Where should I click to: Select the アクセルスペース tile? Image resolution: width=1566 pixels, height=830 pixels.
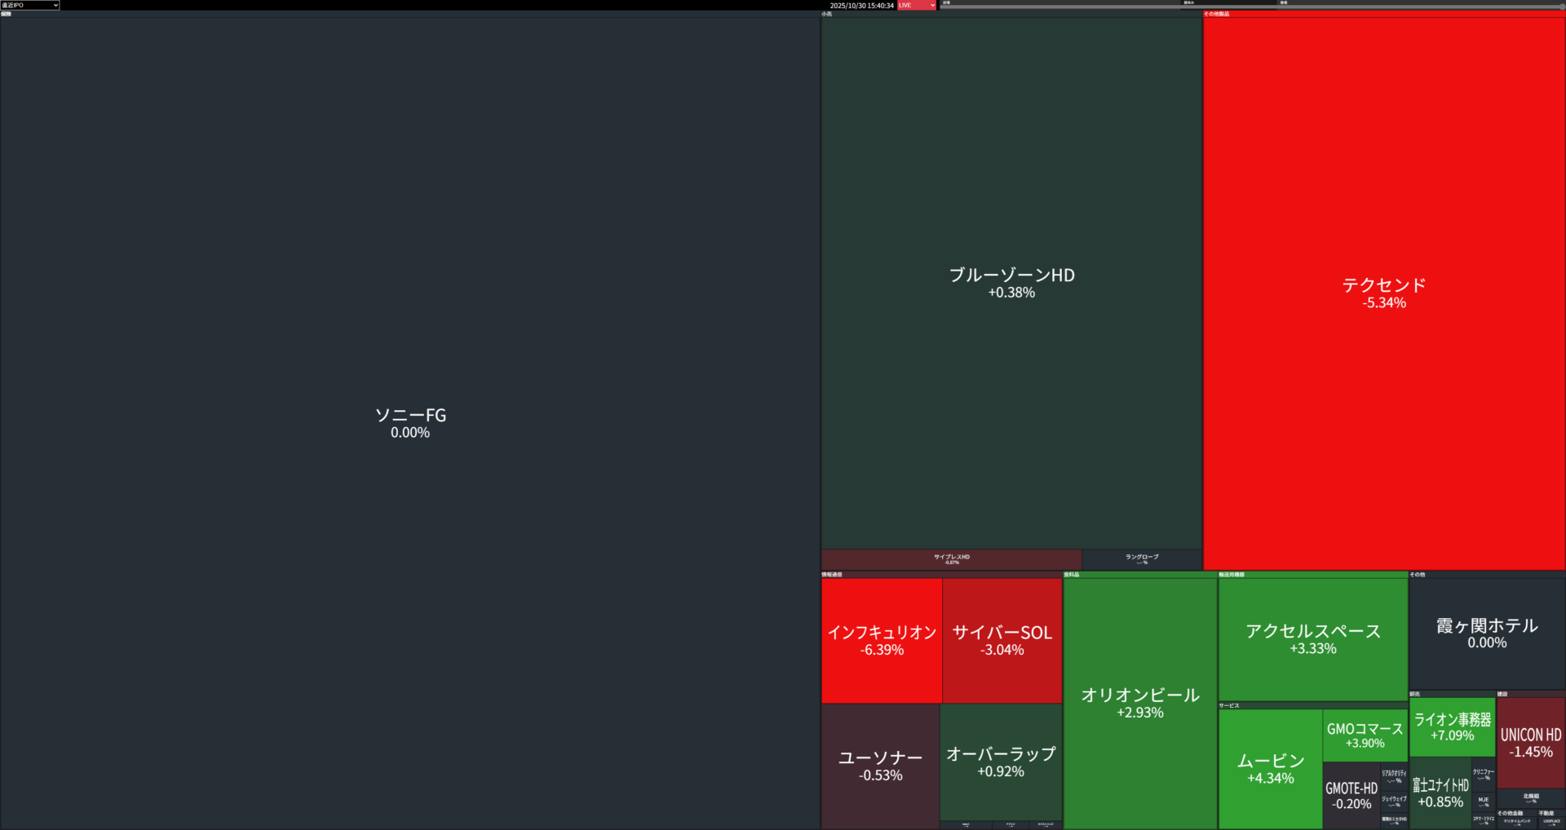(x=1313, y=638)
